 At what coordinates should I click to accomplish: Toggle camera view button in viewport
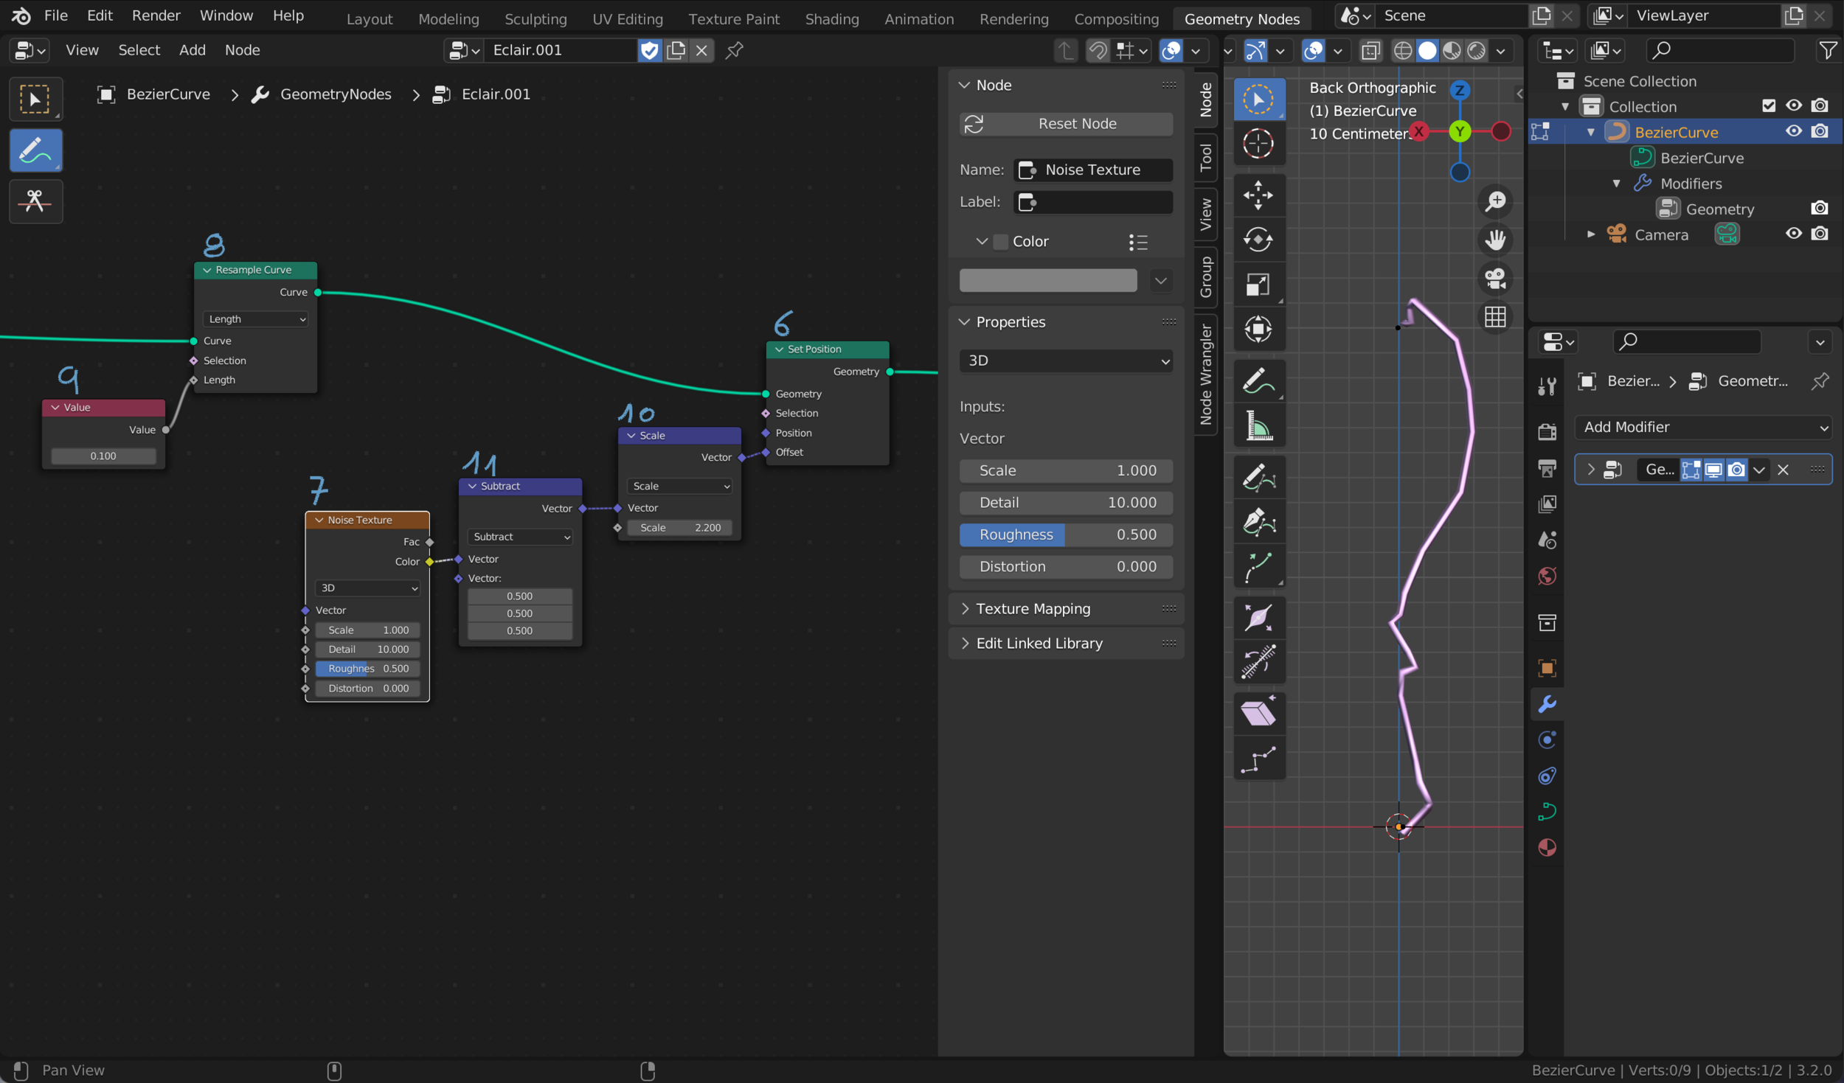pos(1495,279)
